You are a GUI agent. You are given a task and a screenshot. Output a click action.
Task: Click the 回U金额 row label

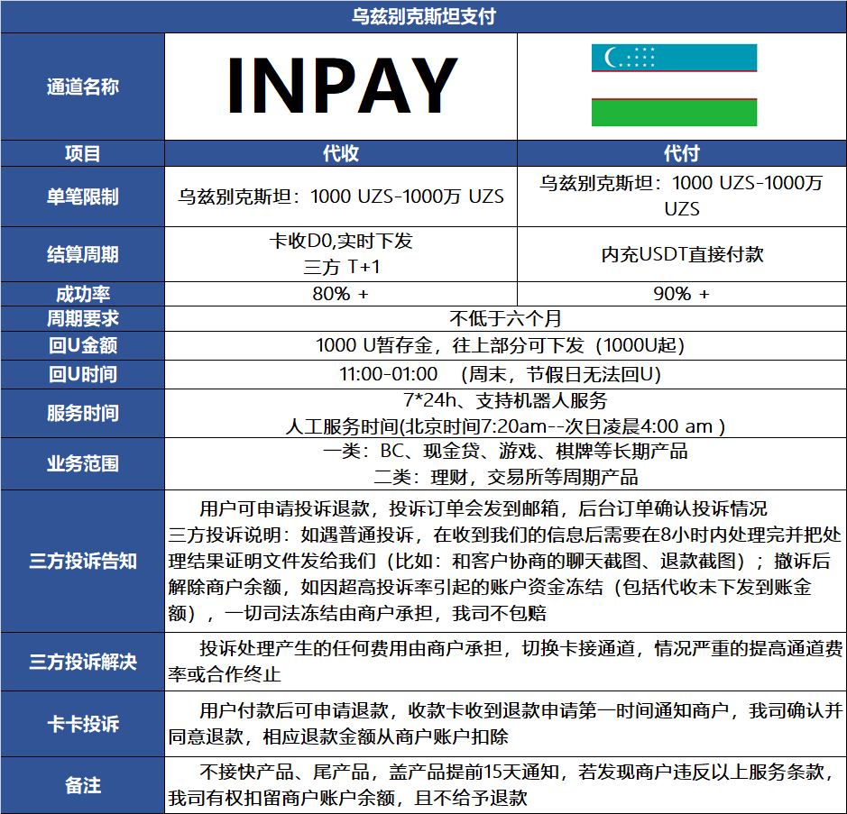(x=82, y=345)
